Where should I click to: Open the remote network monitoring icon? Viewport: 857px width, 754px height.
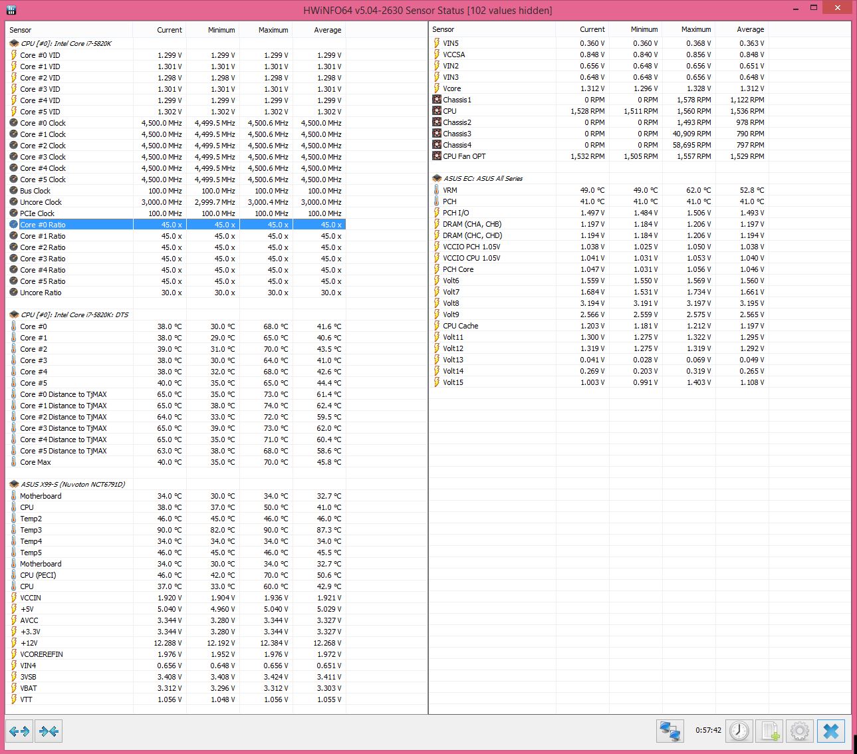tap(670, 731)
